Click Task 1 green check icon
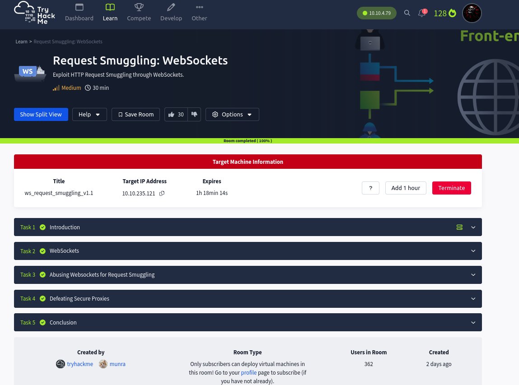The width and height of the screenshot is (519, 385). coord(43,227)
